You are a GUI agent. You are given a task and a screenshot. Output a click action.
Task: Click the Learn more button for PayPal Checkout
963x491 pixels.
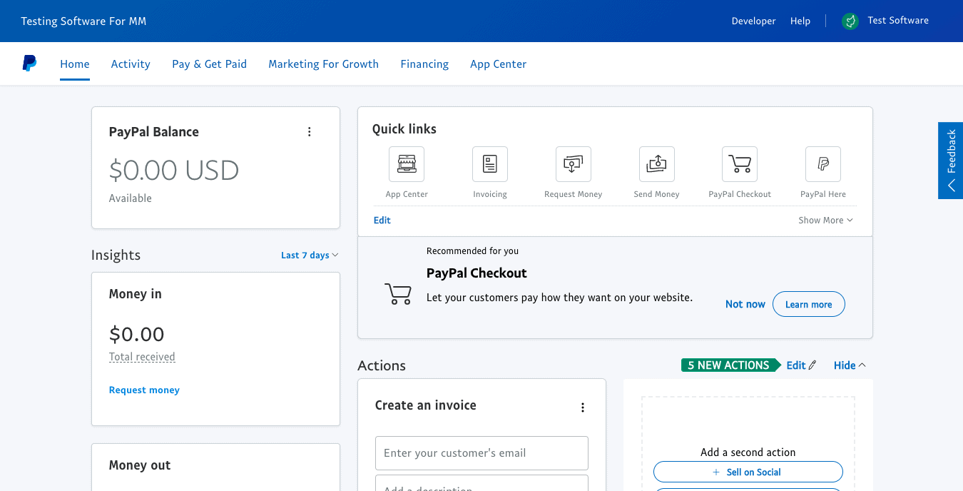coord(808,304)
